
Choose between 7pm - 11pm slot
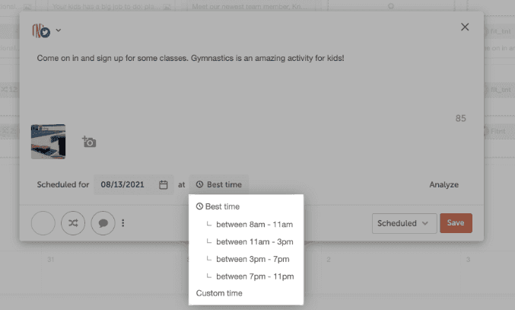click(x=254, y=276)
